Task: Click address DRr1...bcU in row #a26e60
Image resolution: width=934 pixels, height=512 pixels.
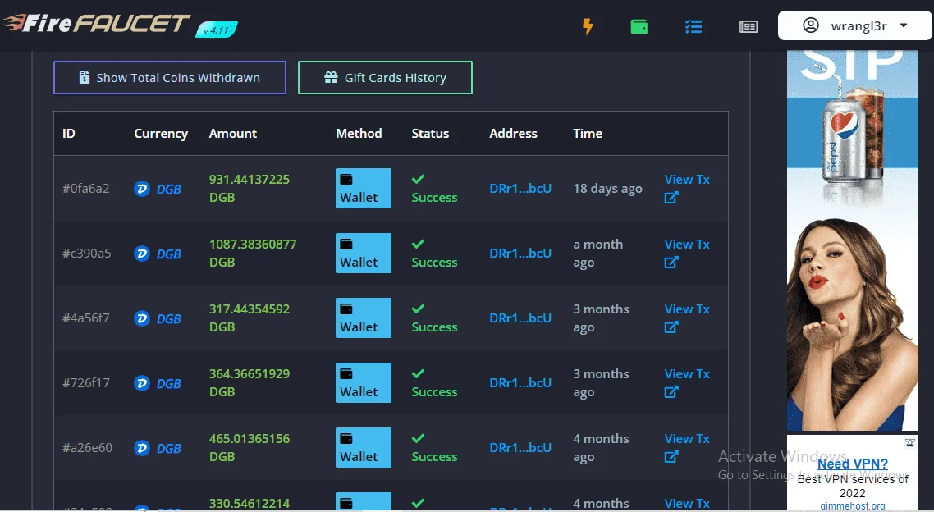Action: click(520, 448)
